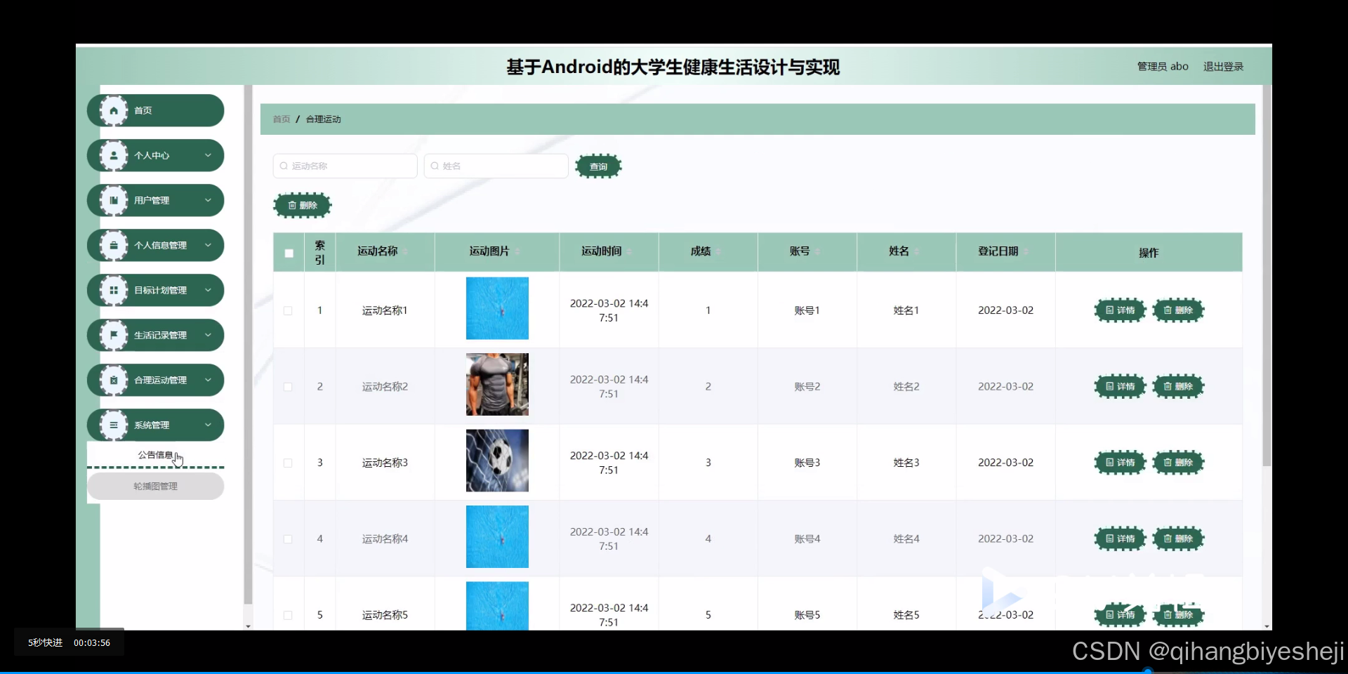The image size is (1348, 674).
Task: Check the checkbox for row 运动名称1
Action: point(287,310)
